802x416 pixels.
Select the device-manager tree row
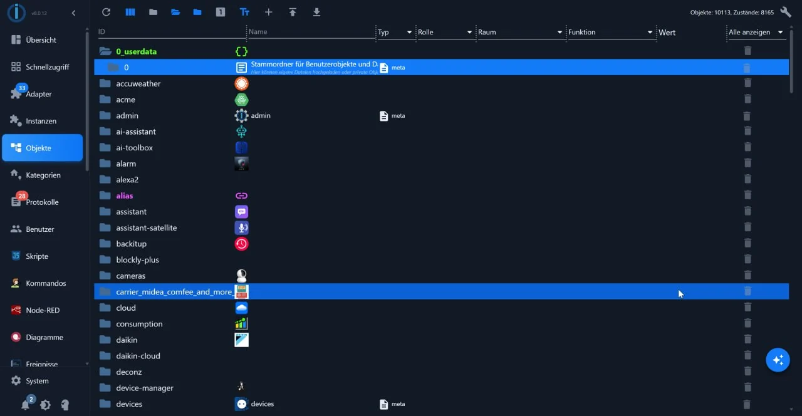441,388
